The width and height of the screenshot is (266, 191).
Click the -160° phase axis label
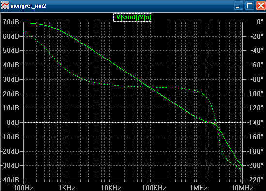click(x=255, y=137)
